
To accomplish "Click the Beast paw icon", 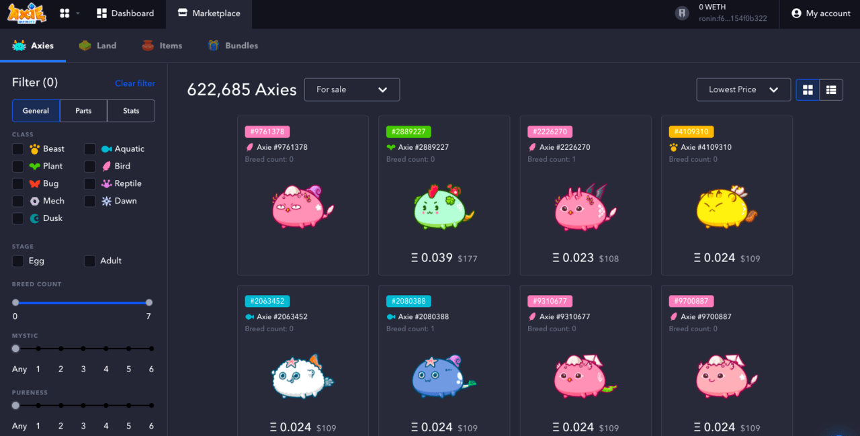I will tap(35, 149).
